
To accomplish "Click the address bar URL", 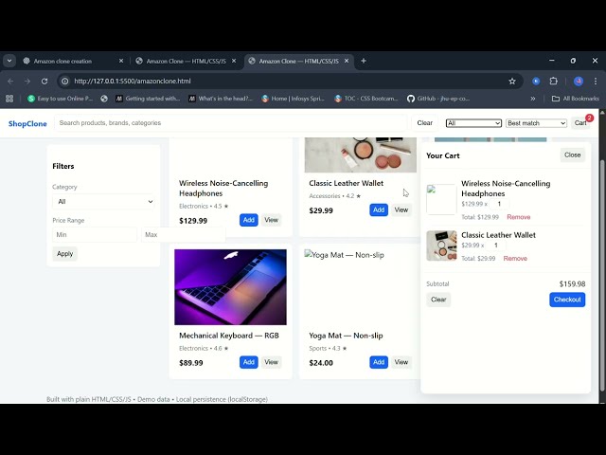I will coord(133,82).
